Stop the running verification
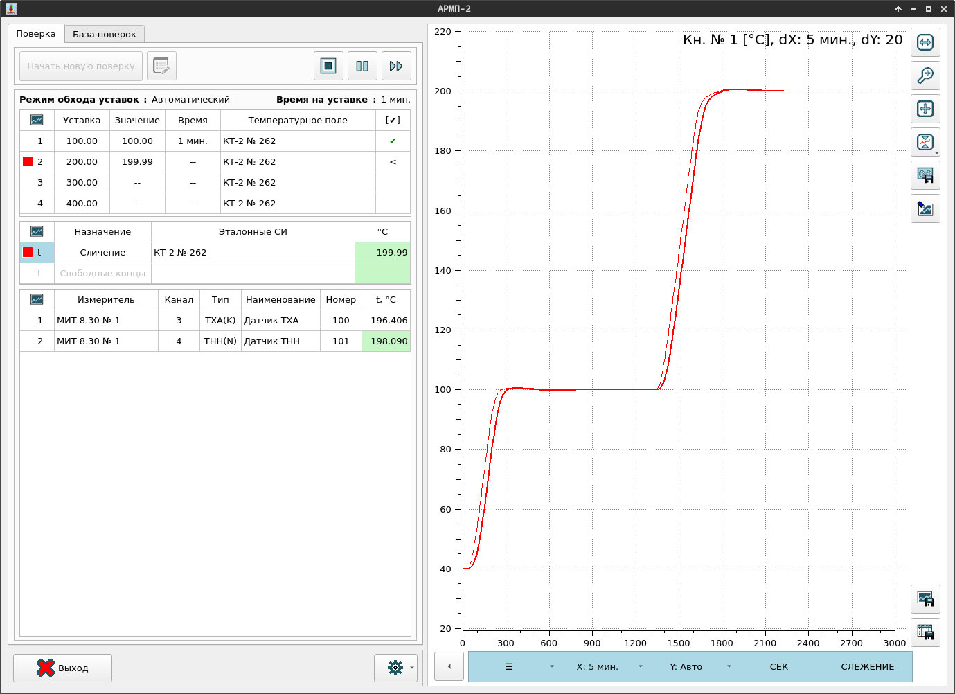The height and width of the screenshot is (694, 955). (x=328, y=66)
